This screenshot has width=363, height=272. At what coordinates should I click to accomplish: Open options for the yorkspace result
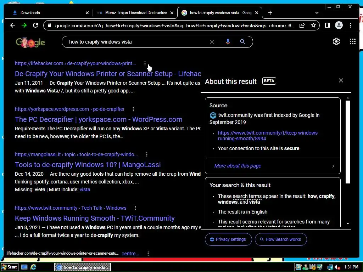click(133, 109)
